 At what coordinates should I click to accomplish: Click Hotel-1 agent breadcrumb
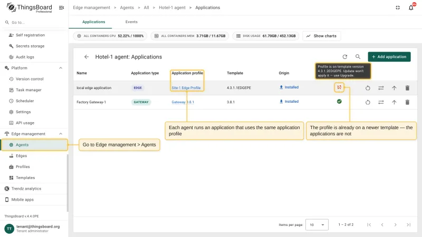(172, 7)
